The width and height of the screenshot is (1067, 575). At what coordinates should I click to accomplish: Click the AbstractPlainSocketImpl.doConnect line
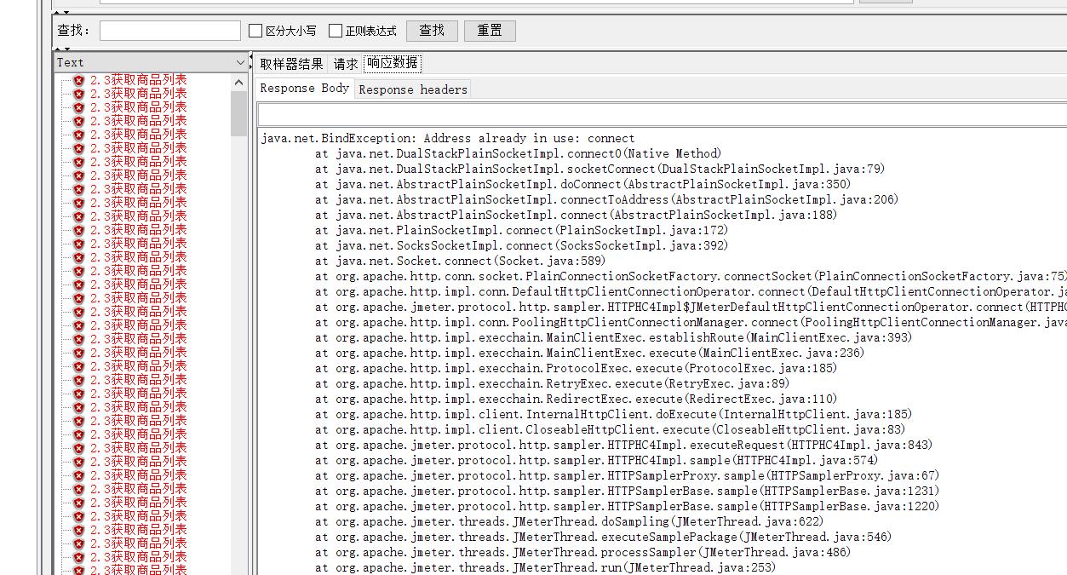coord(582,184)
